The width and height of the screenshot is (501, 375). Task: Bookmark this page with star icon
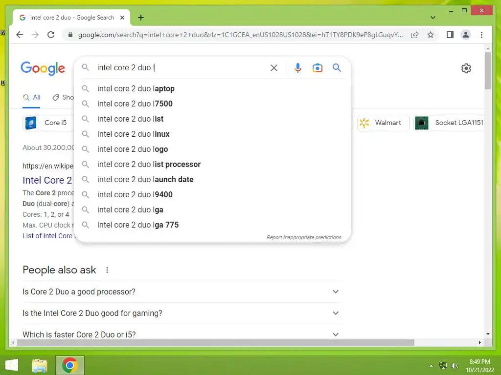point(431,35)
